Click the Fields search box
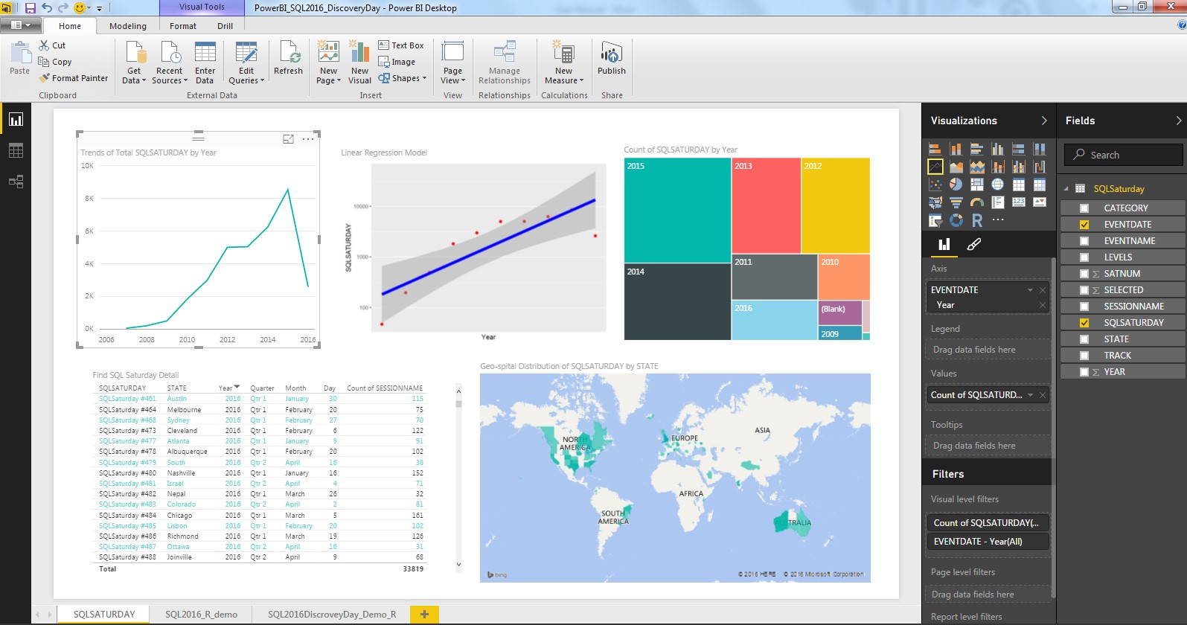The image size is (1187, 625). [1123, 155]
